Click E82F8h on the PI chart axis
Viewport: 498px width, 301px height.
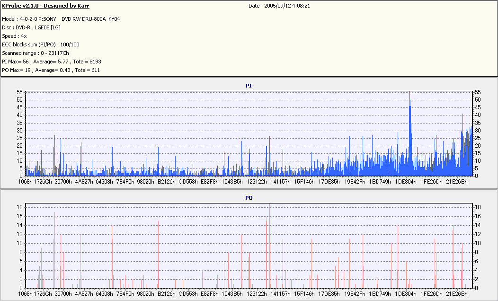pyautogui.click(x=210, y=182)
